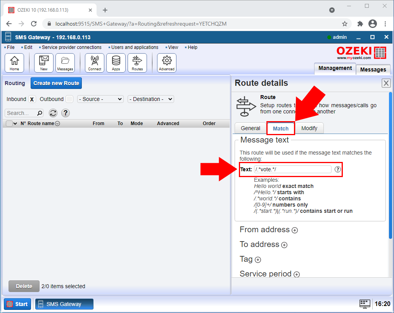The height and width of the screenshot is (313, 394).
Task: Open the Apps database icon
Action: (116, 63)
